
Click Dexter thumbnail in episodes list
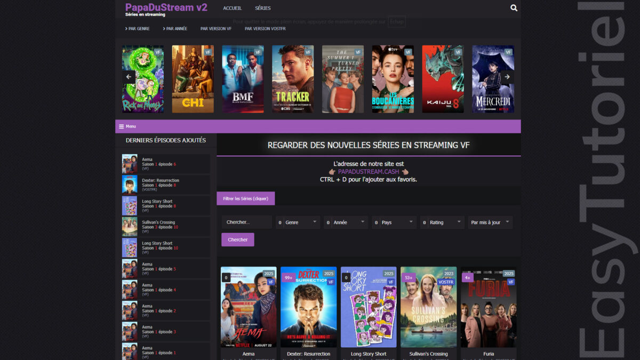point(130,185)
